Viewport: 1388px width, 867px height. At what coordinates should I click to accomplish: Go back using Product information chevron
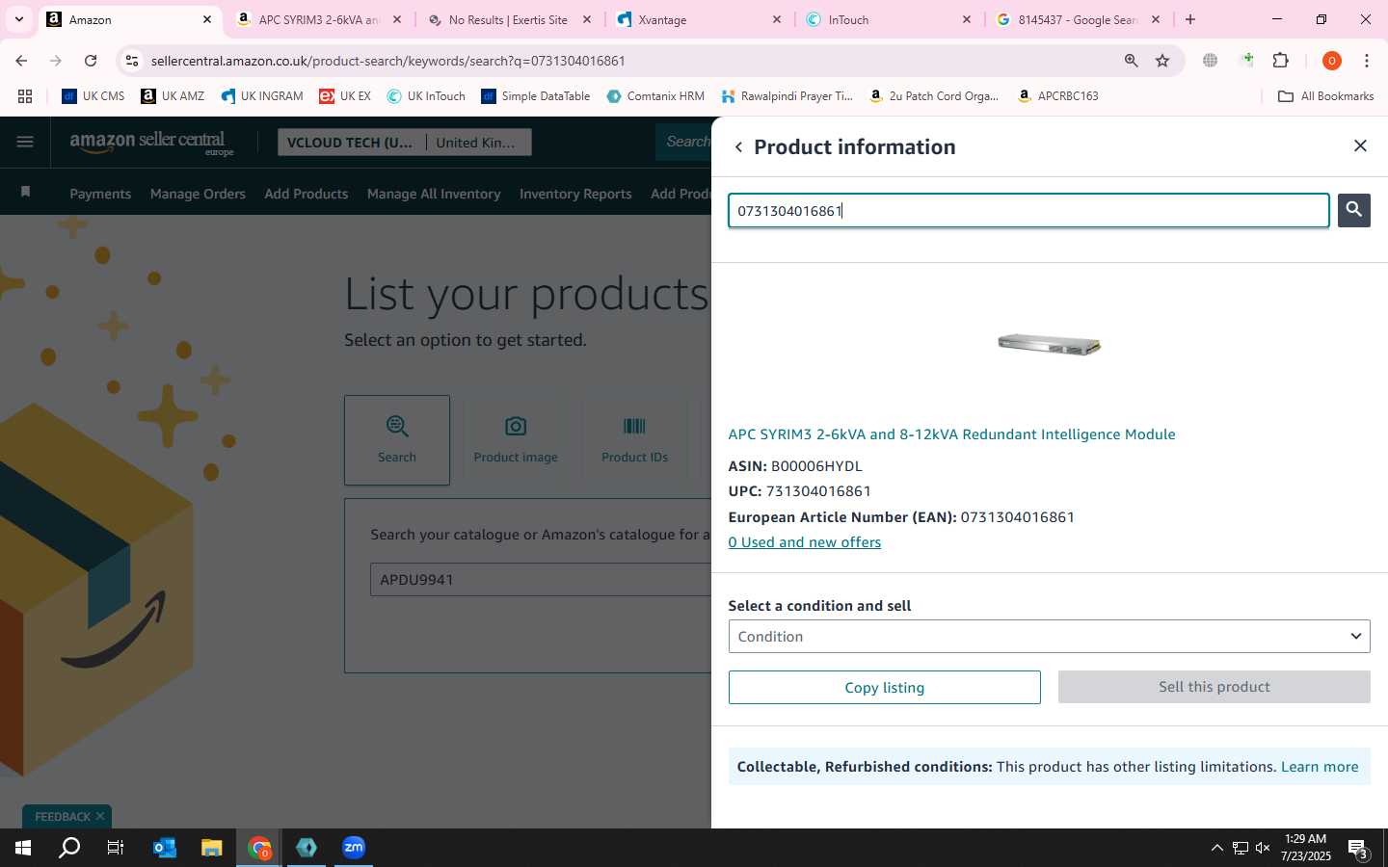click(x=738, y=147)
